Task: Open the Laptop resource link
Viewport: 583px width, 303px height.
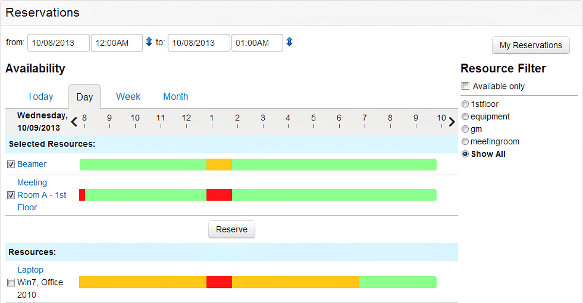Action: pos(30,270)
